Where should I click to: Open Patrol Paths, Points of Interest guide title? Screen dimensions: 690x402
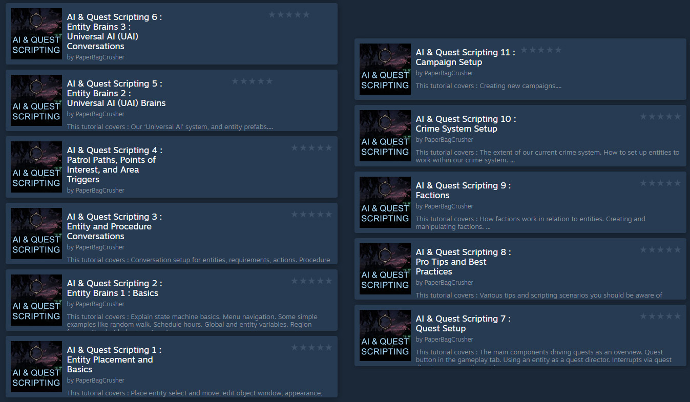click(x=115, y=165)
